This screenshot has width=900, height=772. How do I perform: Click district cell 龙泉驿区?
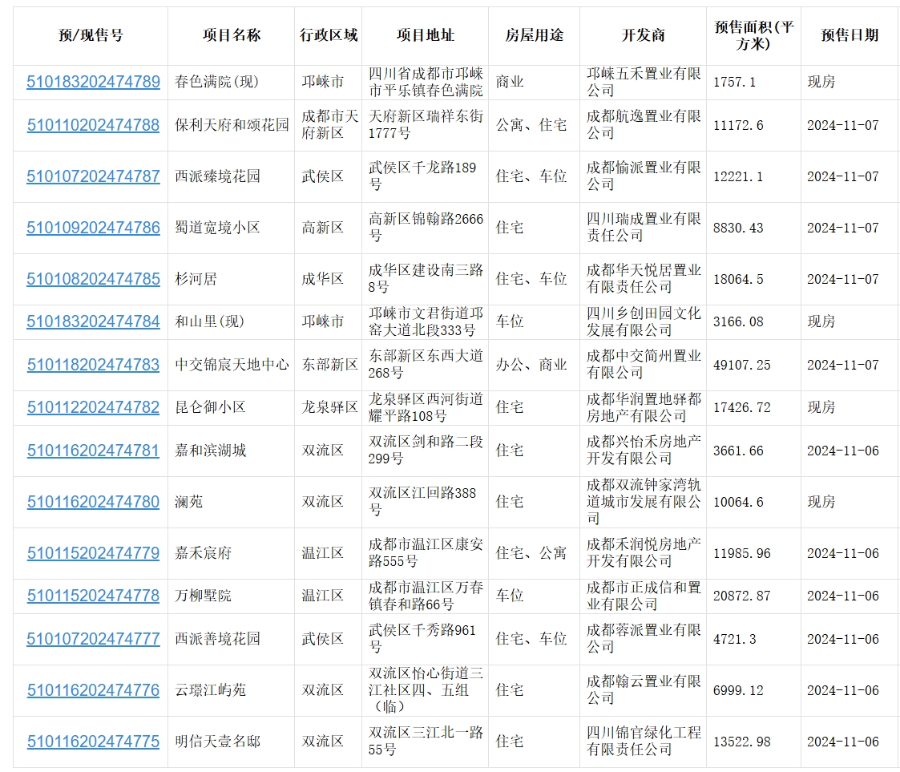pos(329,407)
